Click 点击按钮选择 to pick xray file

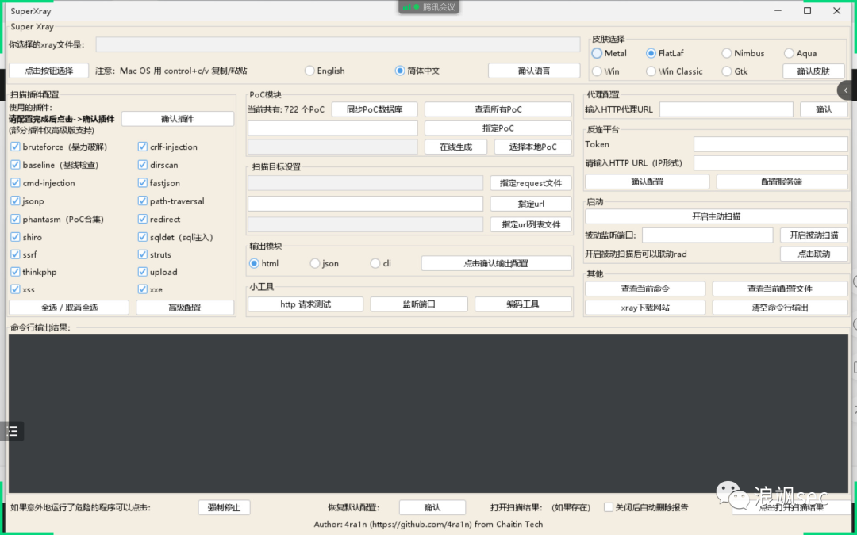point(48,71)
